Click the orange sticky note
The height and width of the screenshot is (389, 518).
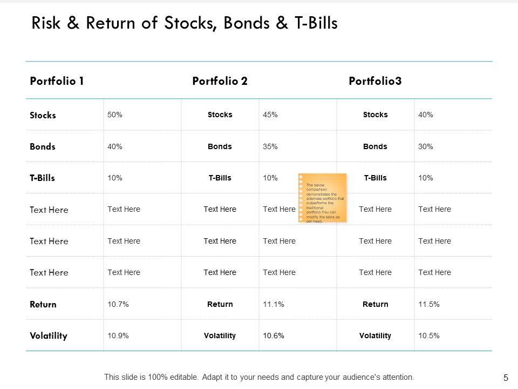click(322, 198)
